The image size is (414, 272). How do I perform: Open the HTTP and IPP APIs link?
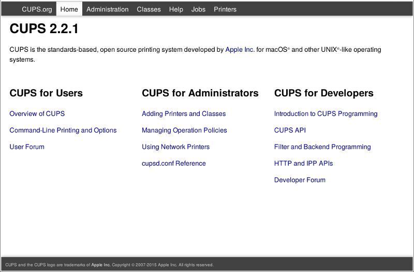point(303,163)
